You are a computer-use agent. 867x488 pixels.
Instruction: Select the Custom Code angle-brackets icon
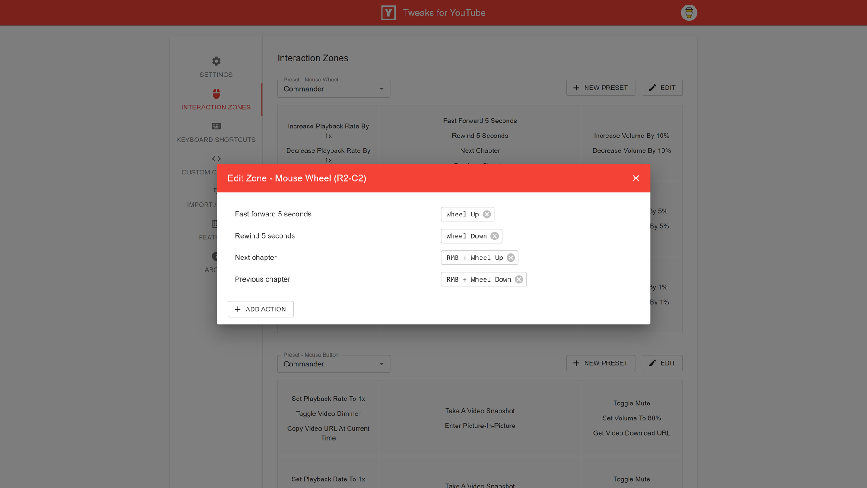click(216, 159)
